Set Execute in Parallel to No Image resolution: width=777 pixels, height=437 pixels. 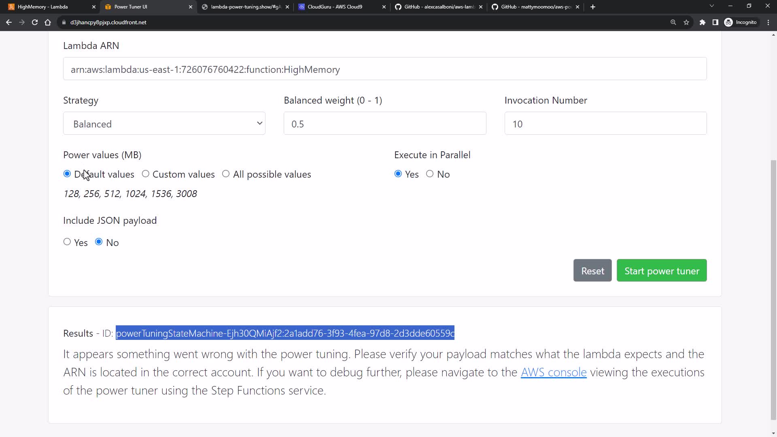click(x=430, y=174)
